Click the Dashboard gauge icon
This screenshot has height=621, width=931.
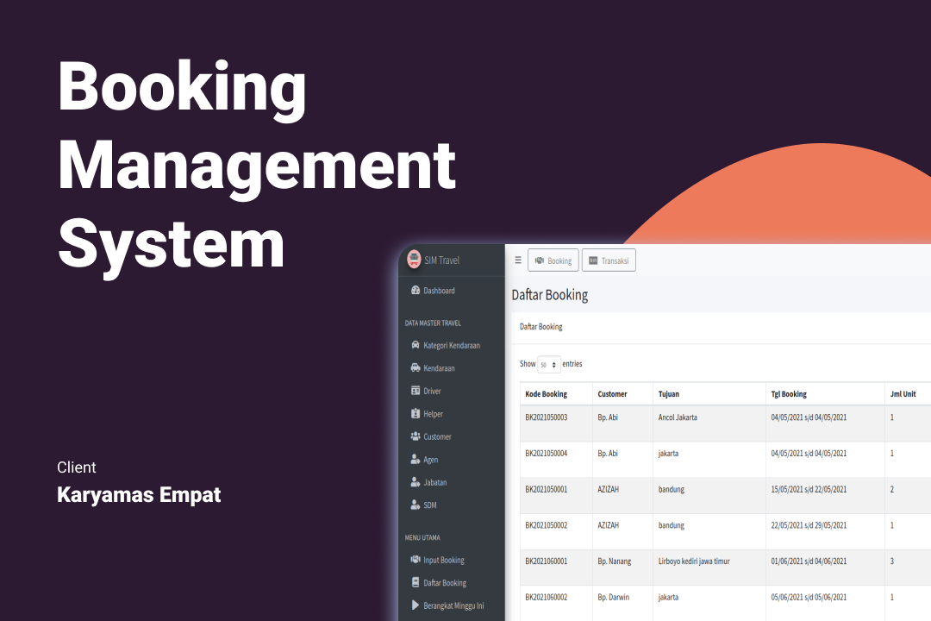tap(416, 291)
